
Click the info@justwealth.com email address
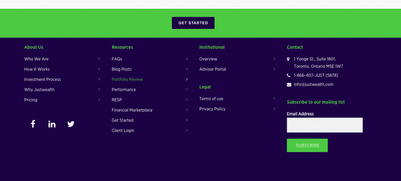click(314, 85)
